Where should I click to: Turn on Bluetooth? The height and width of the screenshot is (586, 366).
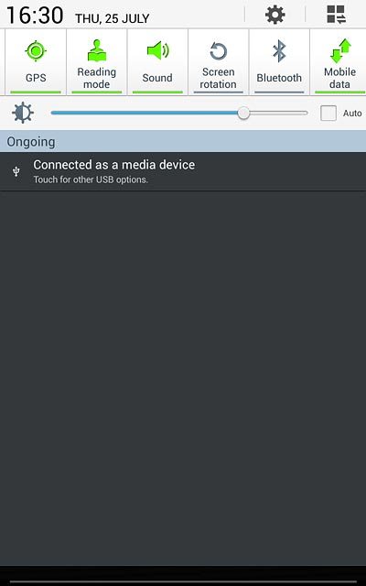pos(279,62)
